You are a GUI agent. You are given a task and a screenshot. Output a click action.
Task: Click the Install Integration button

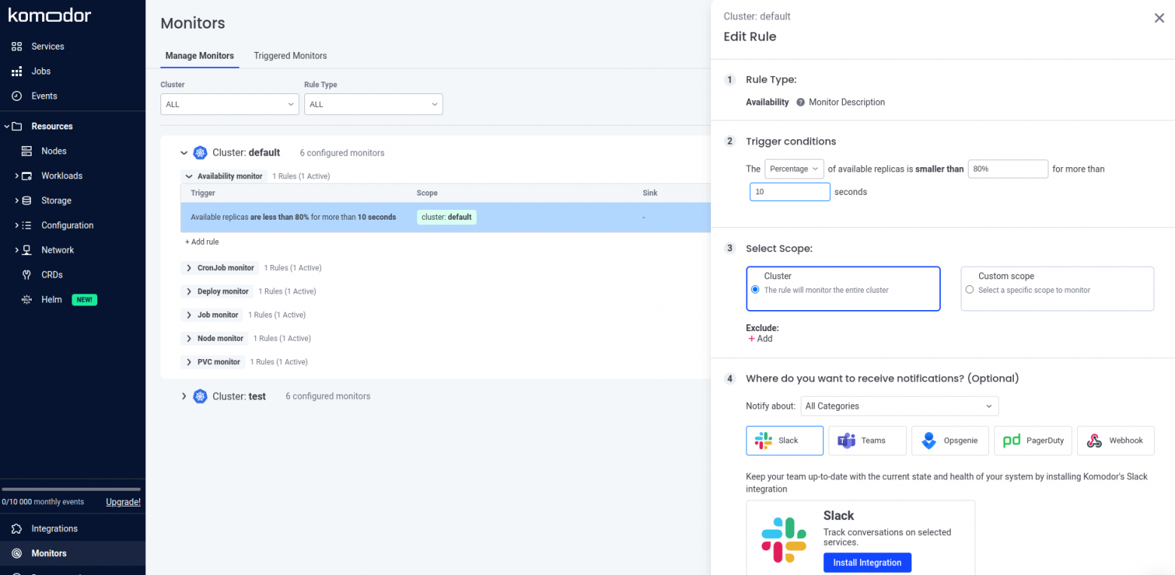tap(867, 563)
